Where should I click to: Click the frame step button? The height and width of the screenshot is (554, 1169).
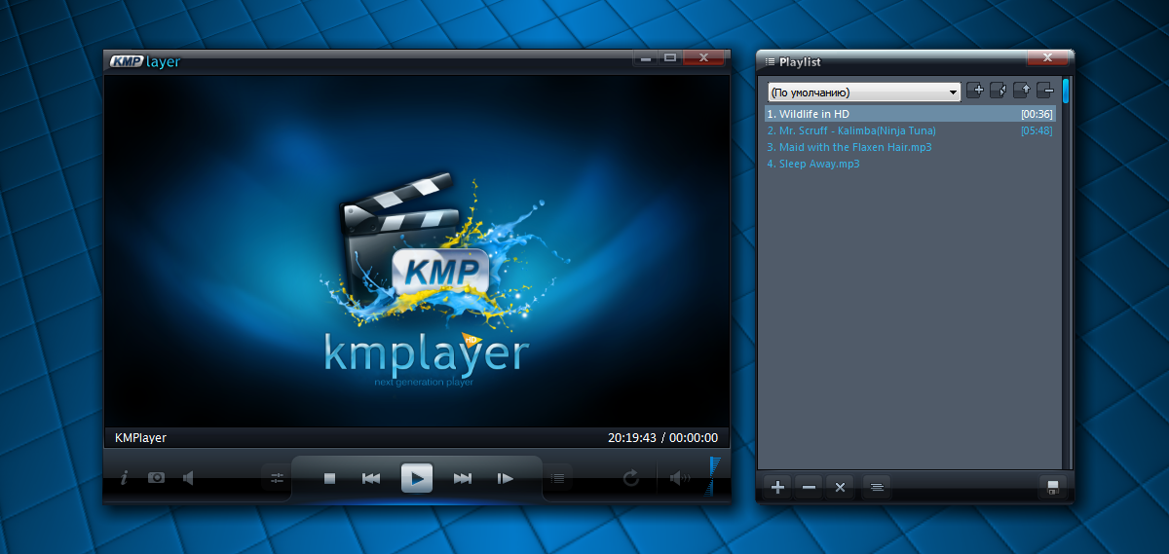[505, 478]
